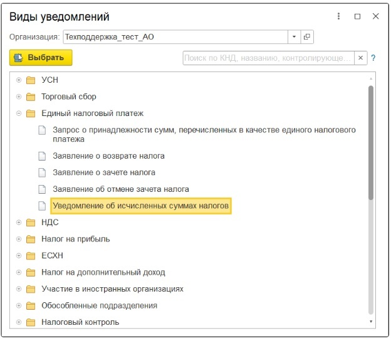391x338 pixels.
Task: Click the Налоговый контроль folder label
Action: (x=80, y=322)
